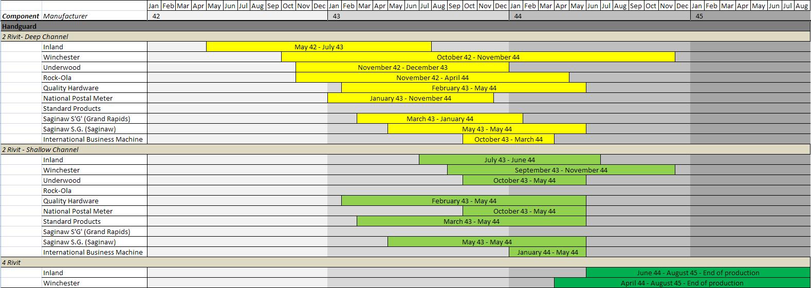Select International Business Machine in Deep Channel group
The image size is (811, 288).
point(95,139)
